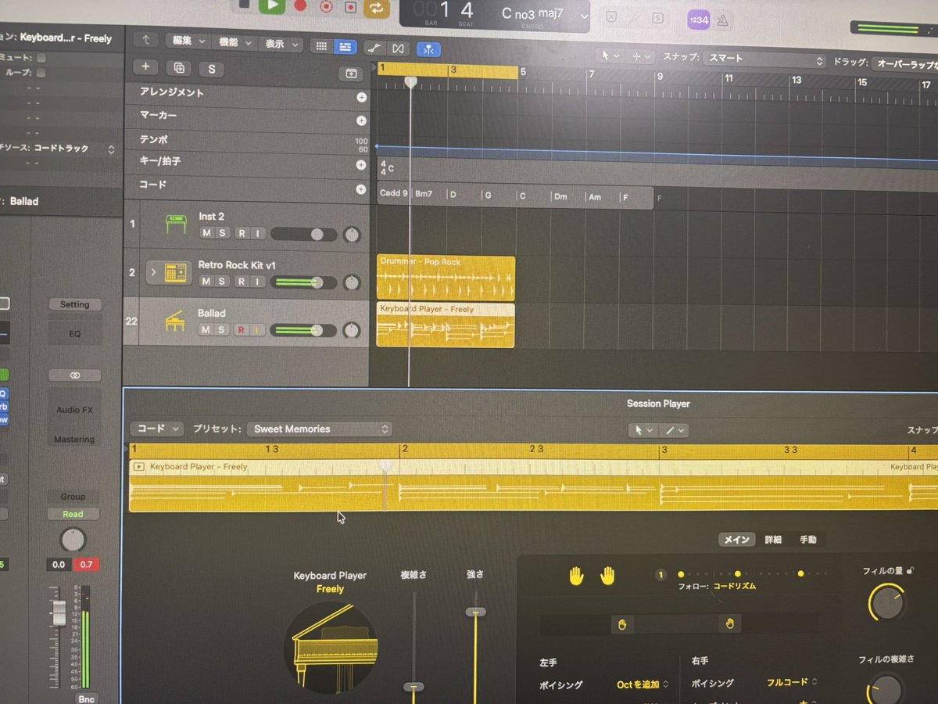Start playback with the green Play button
The image size is (938, 704).
(272, 6)
